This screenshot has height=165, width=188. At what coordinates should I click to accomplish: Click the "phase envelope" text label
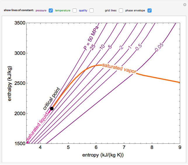tap(135, 10)
